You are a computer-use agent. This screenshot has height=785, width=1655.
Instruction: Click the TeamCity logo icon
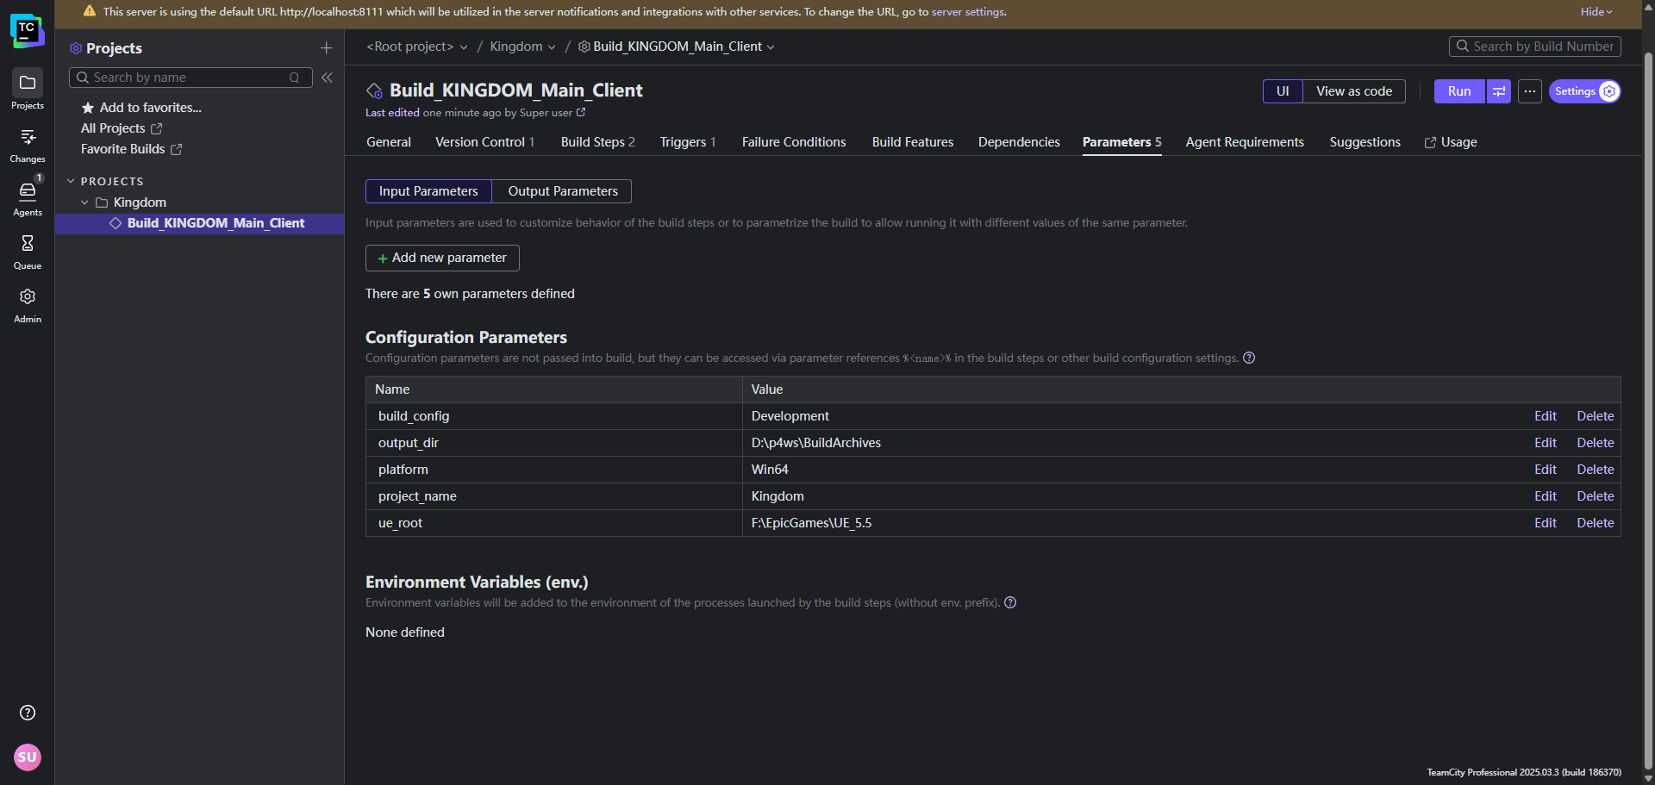tap(28, 31)
